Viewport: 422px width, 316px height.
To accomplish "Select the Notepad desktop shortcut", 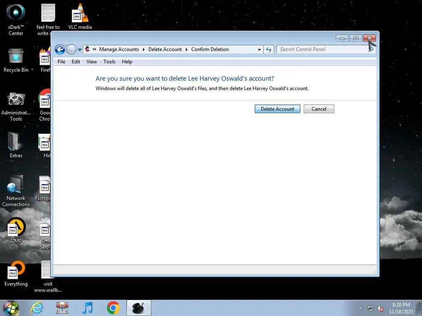I will [43, 188].
